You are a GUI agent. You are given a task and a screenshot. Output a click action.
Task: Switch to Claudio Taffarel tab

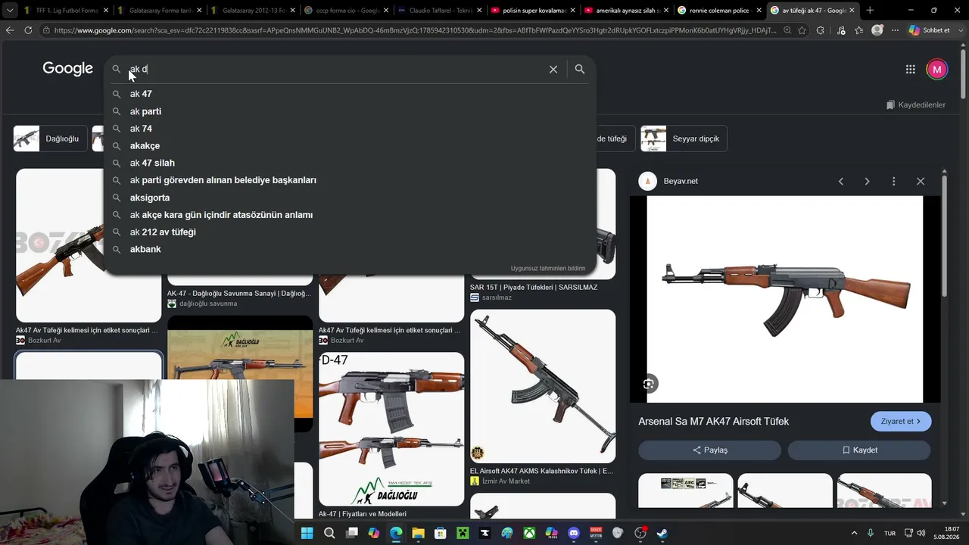(439, 11)
